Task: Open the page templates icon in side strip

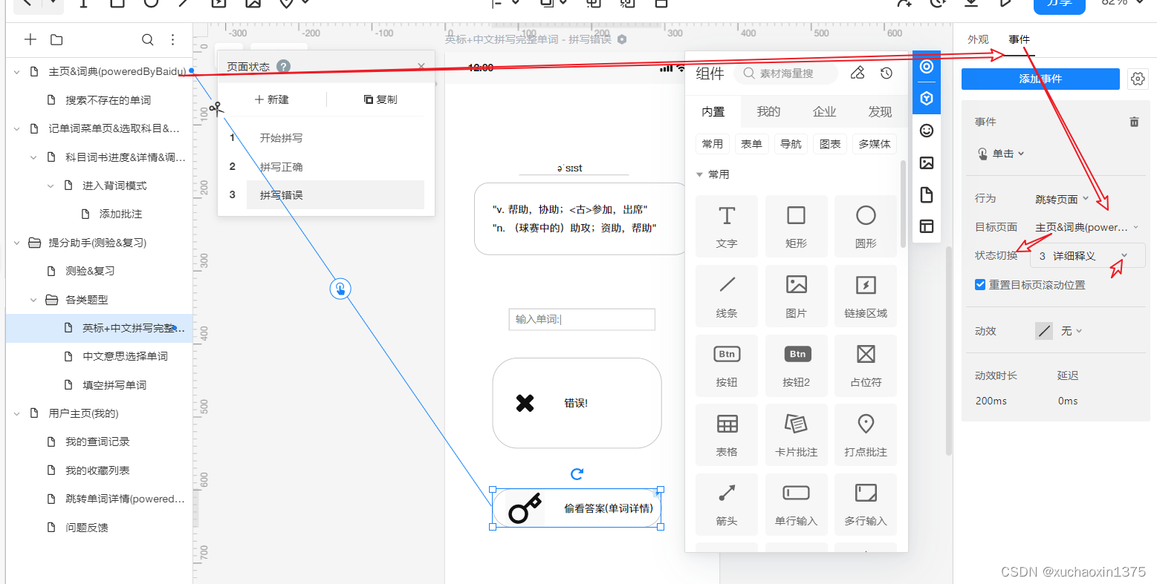Action: click(x=927, y=194)
